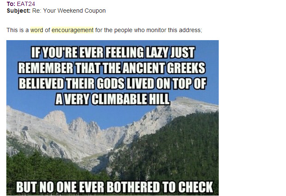
Task: Click "This is a" at the sentence start
Action: pos(18,30)
